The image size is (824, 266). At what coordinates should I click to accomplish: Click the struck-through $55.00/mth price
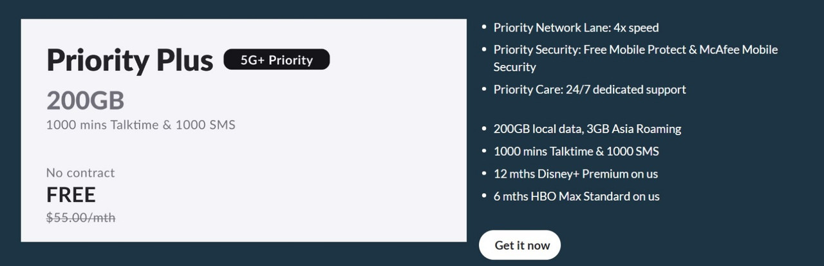click(80, 218)
